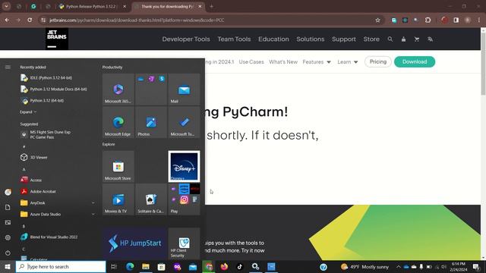Open the Movies & TV tile
The width and height of the screenshot is (486, 273).
[x=118, y=199]
